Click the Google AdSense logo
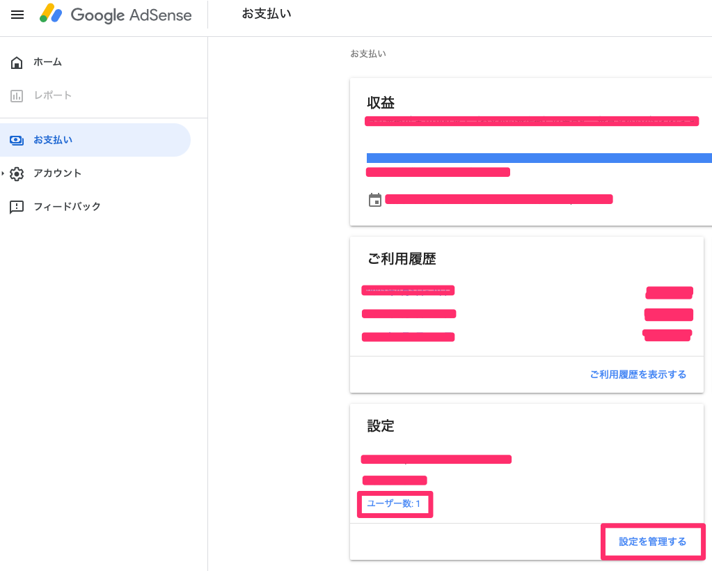Viewport: 712px width, 571px height. tap(116, 15)
